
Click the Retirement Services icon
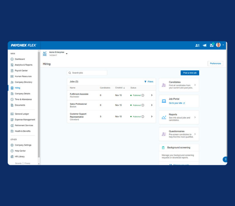tap(12, 125)
